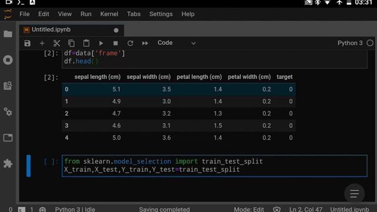Viewport: 377px width, 212px height.
Task: Tap the terminal icon in the system bar
Action: [x=21, y=2]
